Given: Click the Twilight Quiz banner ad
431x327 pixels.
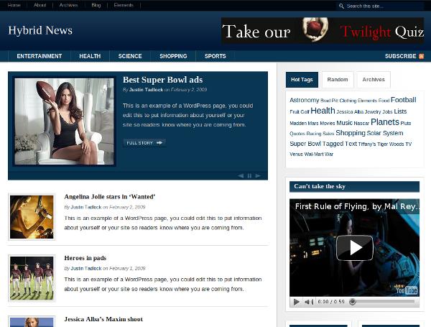Looking at the screenshot, I should [x=323, y=30].
